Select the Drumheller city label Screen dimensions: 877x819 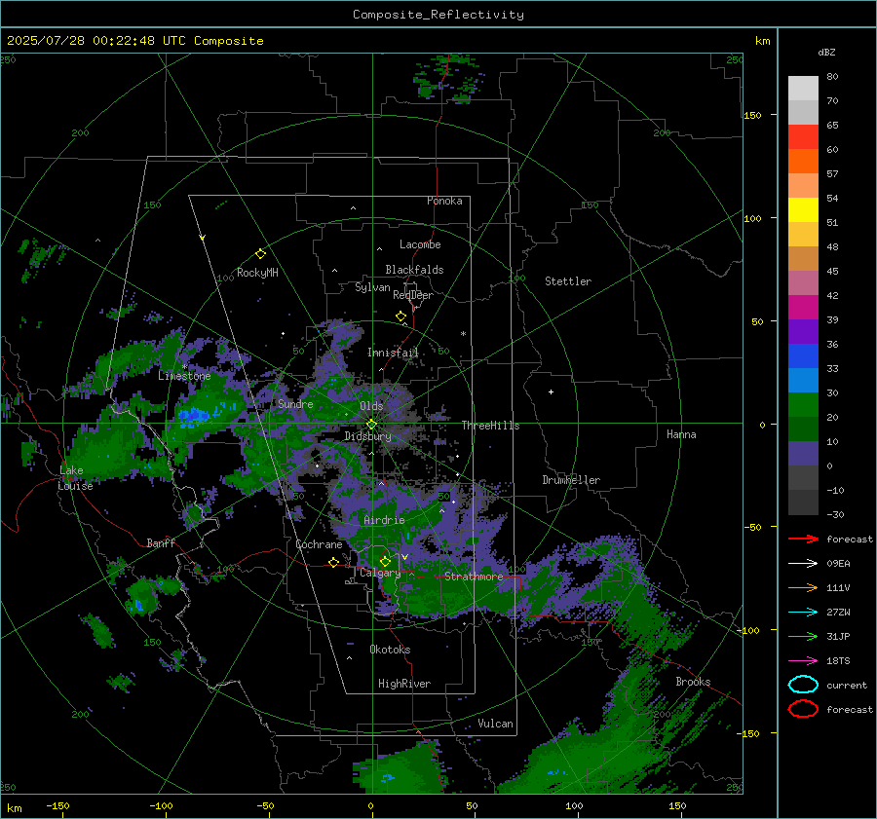[571, 480]
